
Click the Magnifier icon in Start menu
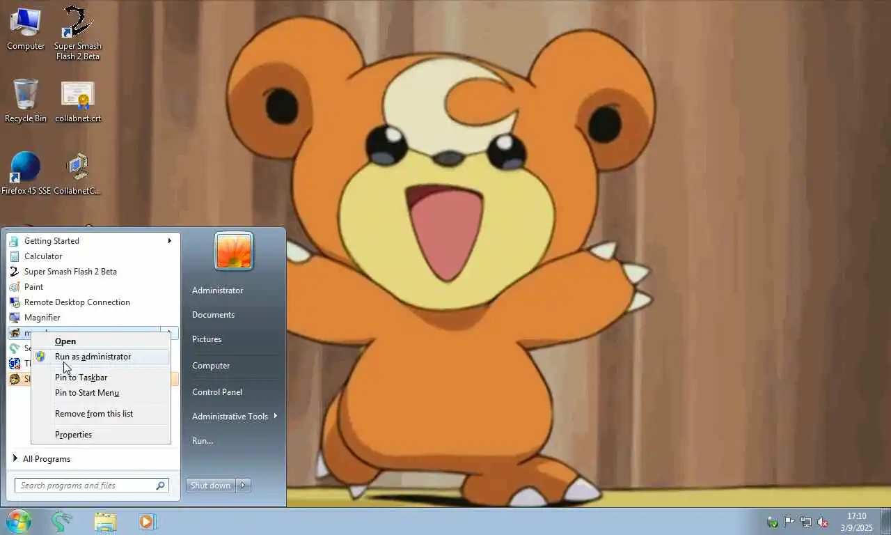(15, 318)
